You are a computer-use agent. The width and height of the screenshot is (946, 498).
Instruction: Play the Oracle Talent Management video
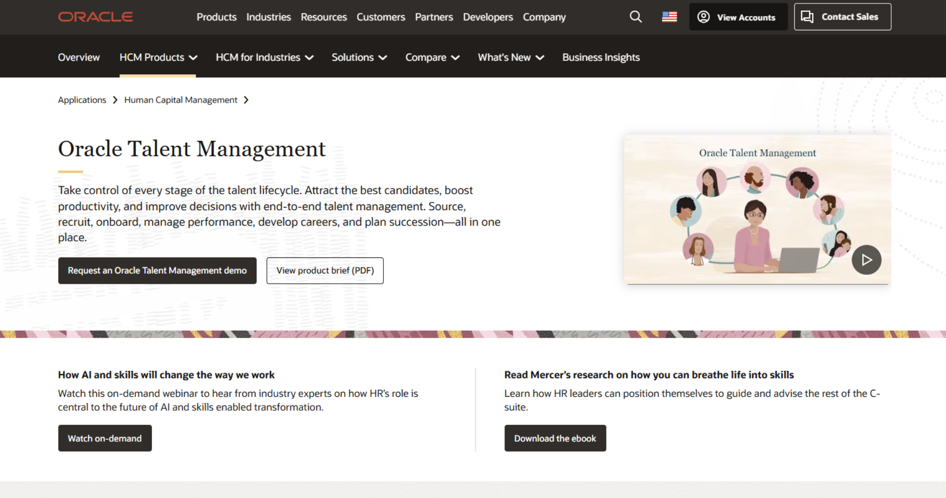[x=866, y=259]
